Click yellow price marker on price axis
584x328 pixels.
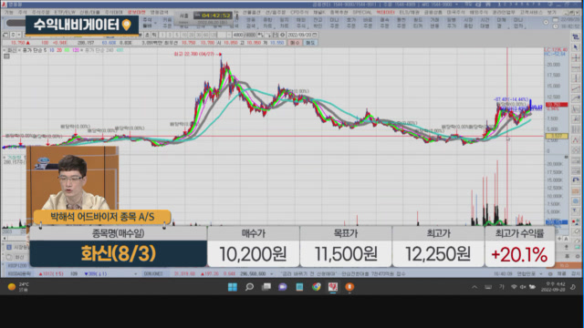pos(557,136)
